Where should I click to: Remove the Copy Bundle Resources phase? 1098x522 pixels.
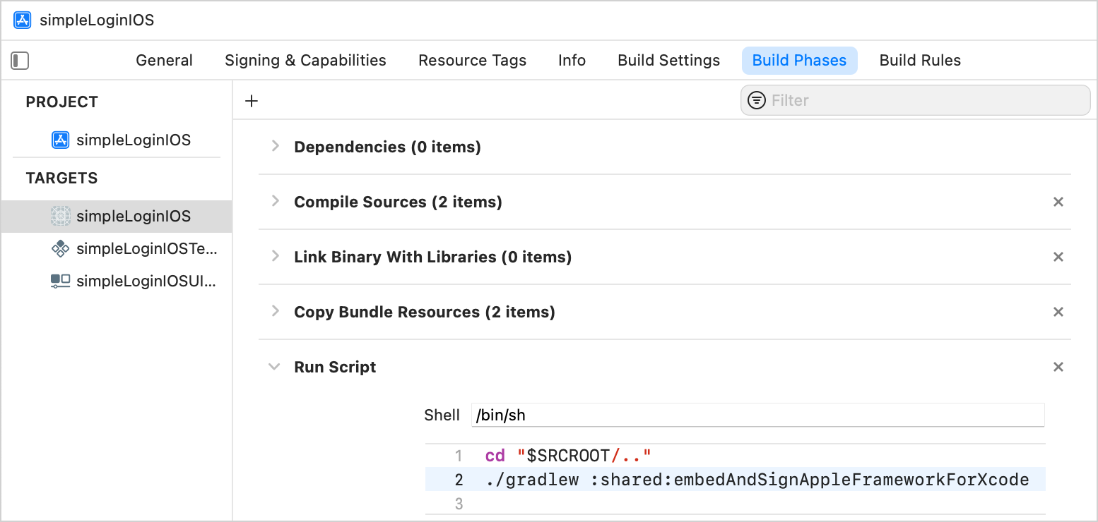1058,312
